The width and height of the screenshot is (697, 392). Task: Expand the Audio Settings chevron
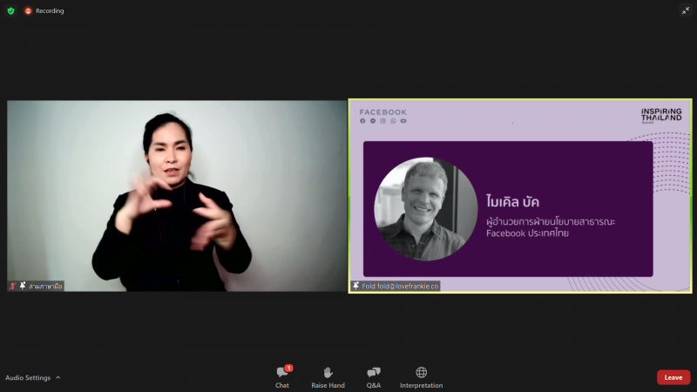coord(58,377)
